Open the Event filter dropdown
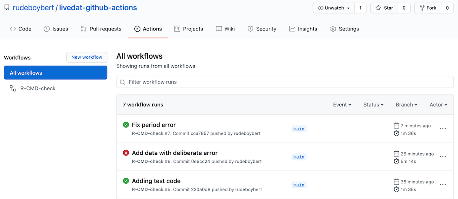Viewport: 458px width, 199px height. pyautogui.click(x=342, y=105)
